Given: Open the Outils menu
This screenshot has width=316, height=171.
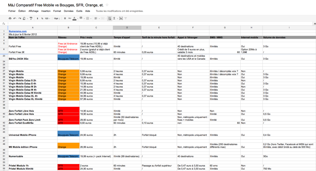Looking at the screenshot, I should pyautogui.click(x=79, y=11).
